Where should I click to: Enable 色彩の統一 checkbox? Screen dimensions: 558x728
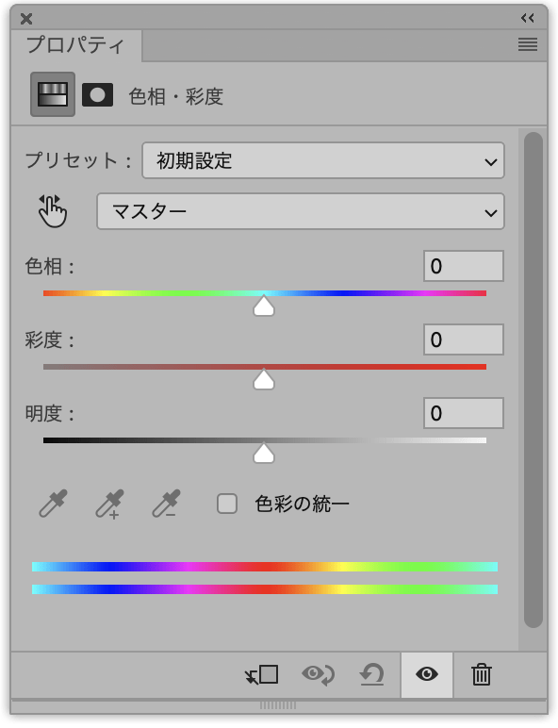(227, 504)
